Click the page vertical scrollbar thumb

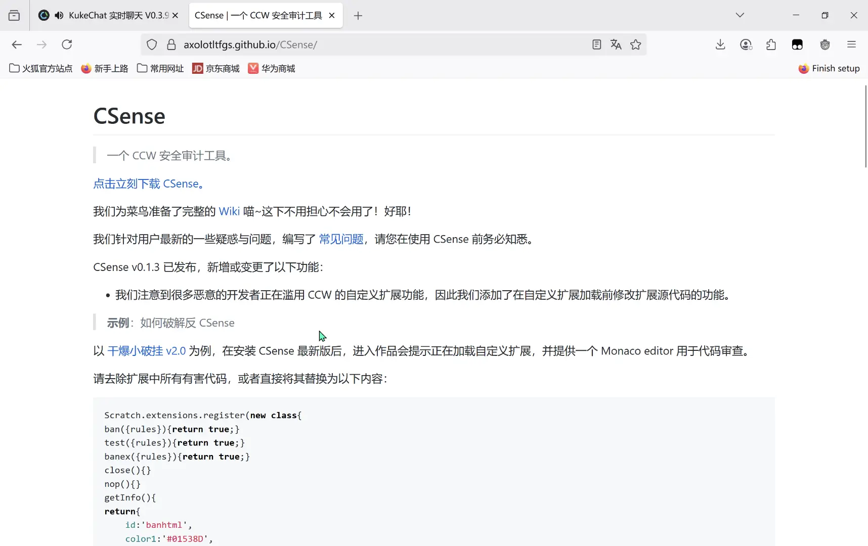point(865,126)
